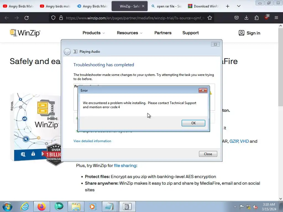This screenshot has height=212, width=283.
Task: Click the Action Center flag icon
Action: pyautogui.click(x=242, y=207)
